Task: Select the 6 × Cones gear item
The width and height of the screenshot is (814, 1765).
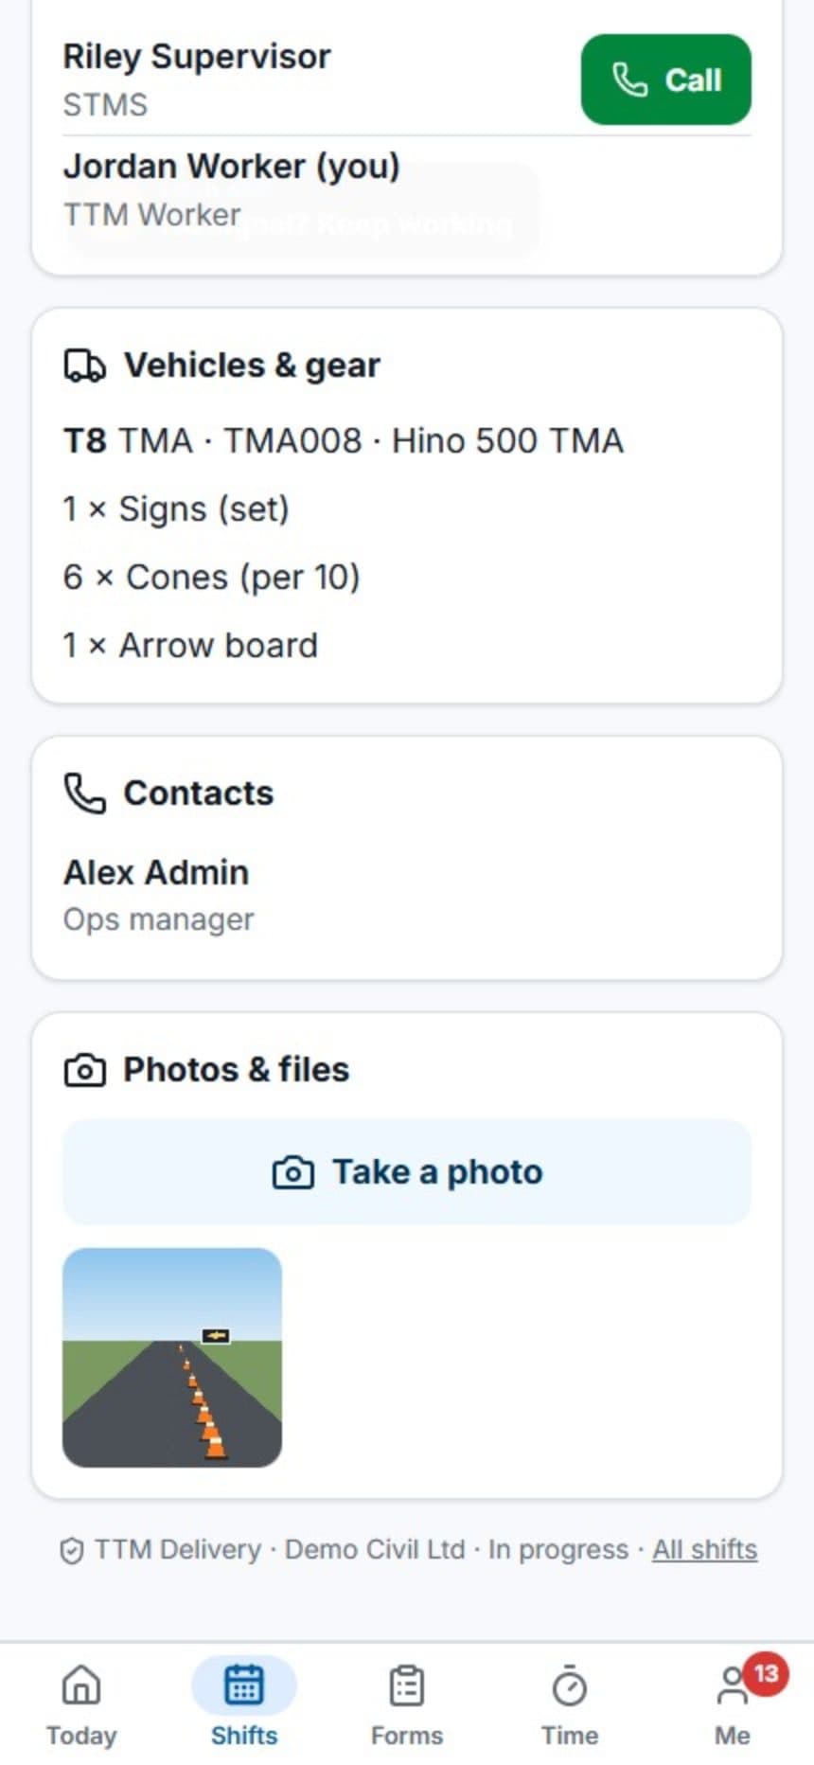Action: (x=211, y=577)
